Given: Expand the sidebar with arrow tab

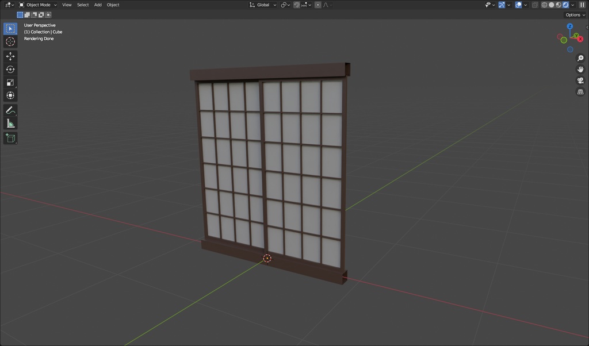Looking at the screenshot, I should point(587,28).
